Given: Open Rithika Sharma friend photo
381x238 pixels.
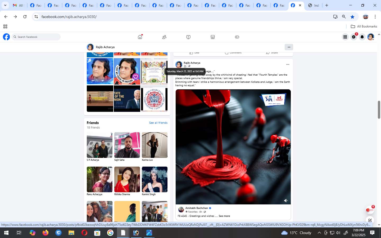Looking at the screenshot, I should (x=127, y=179).
